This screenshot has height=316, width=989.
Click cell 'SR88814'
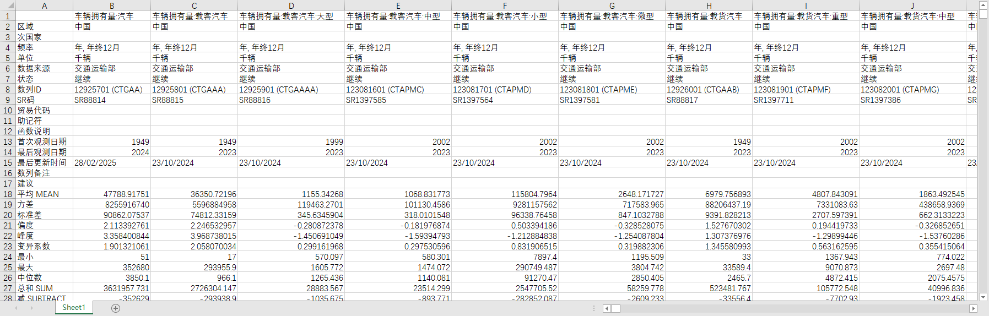pos(112,100)
